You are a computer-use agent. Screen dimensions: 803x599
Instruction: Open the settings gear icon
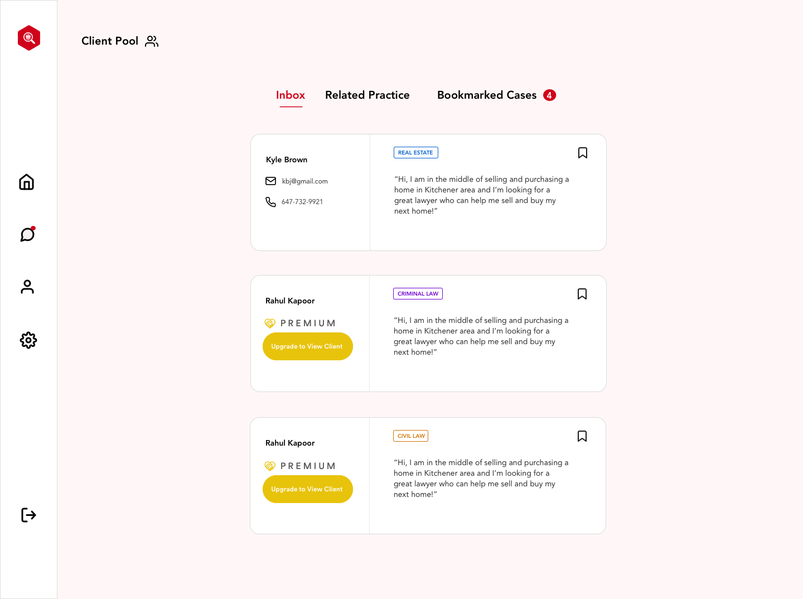[x=28, y=340]
